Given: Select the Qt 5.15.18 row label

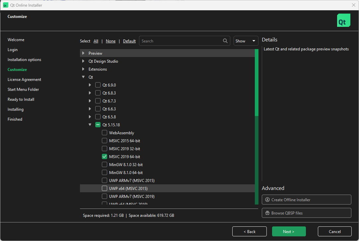Looking at the screenshot, I should click(x=111, y=125).
